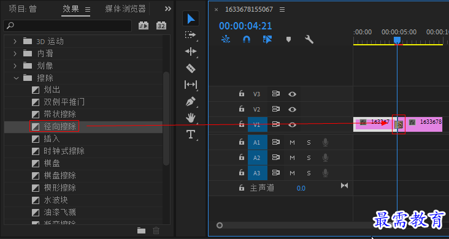This screenshot has width=449, height=239.
Task: Expand the 3D 运动 folder
Action: (15, 42)
